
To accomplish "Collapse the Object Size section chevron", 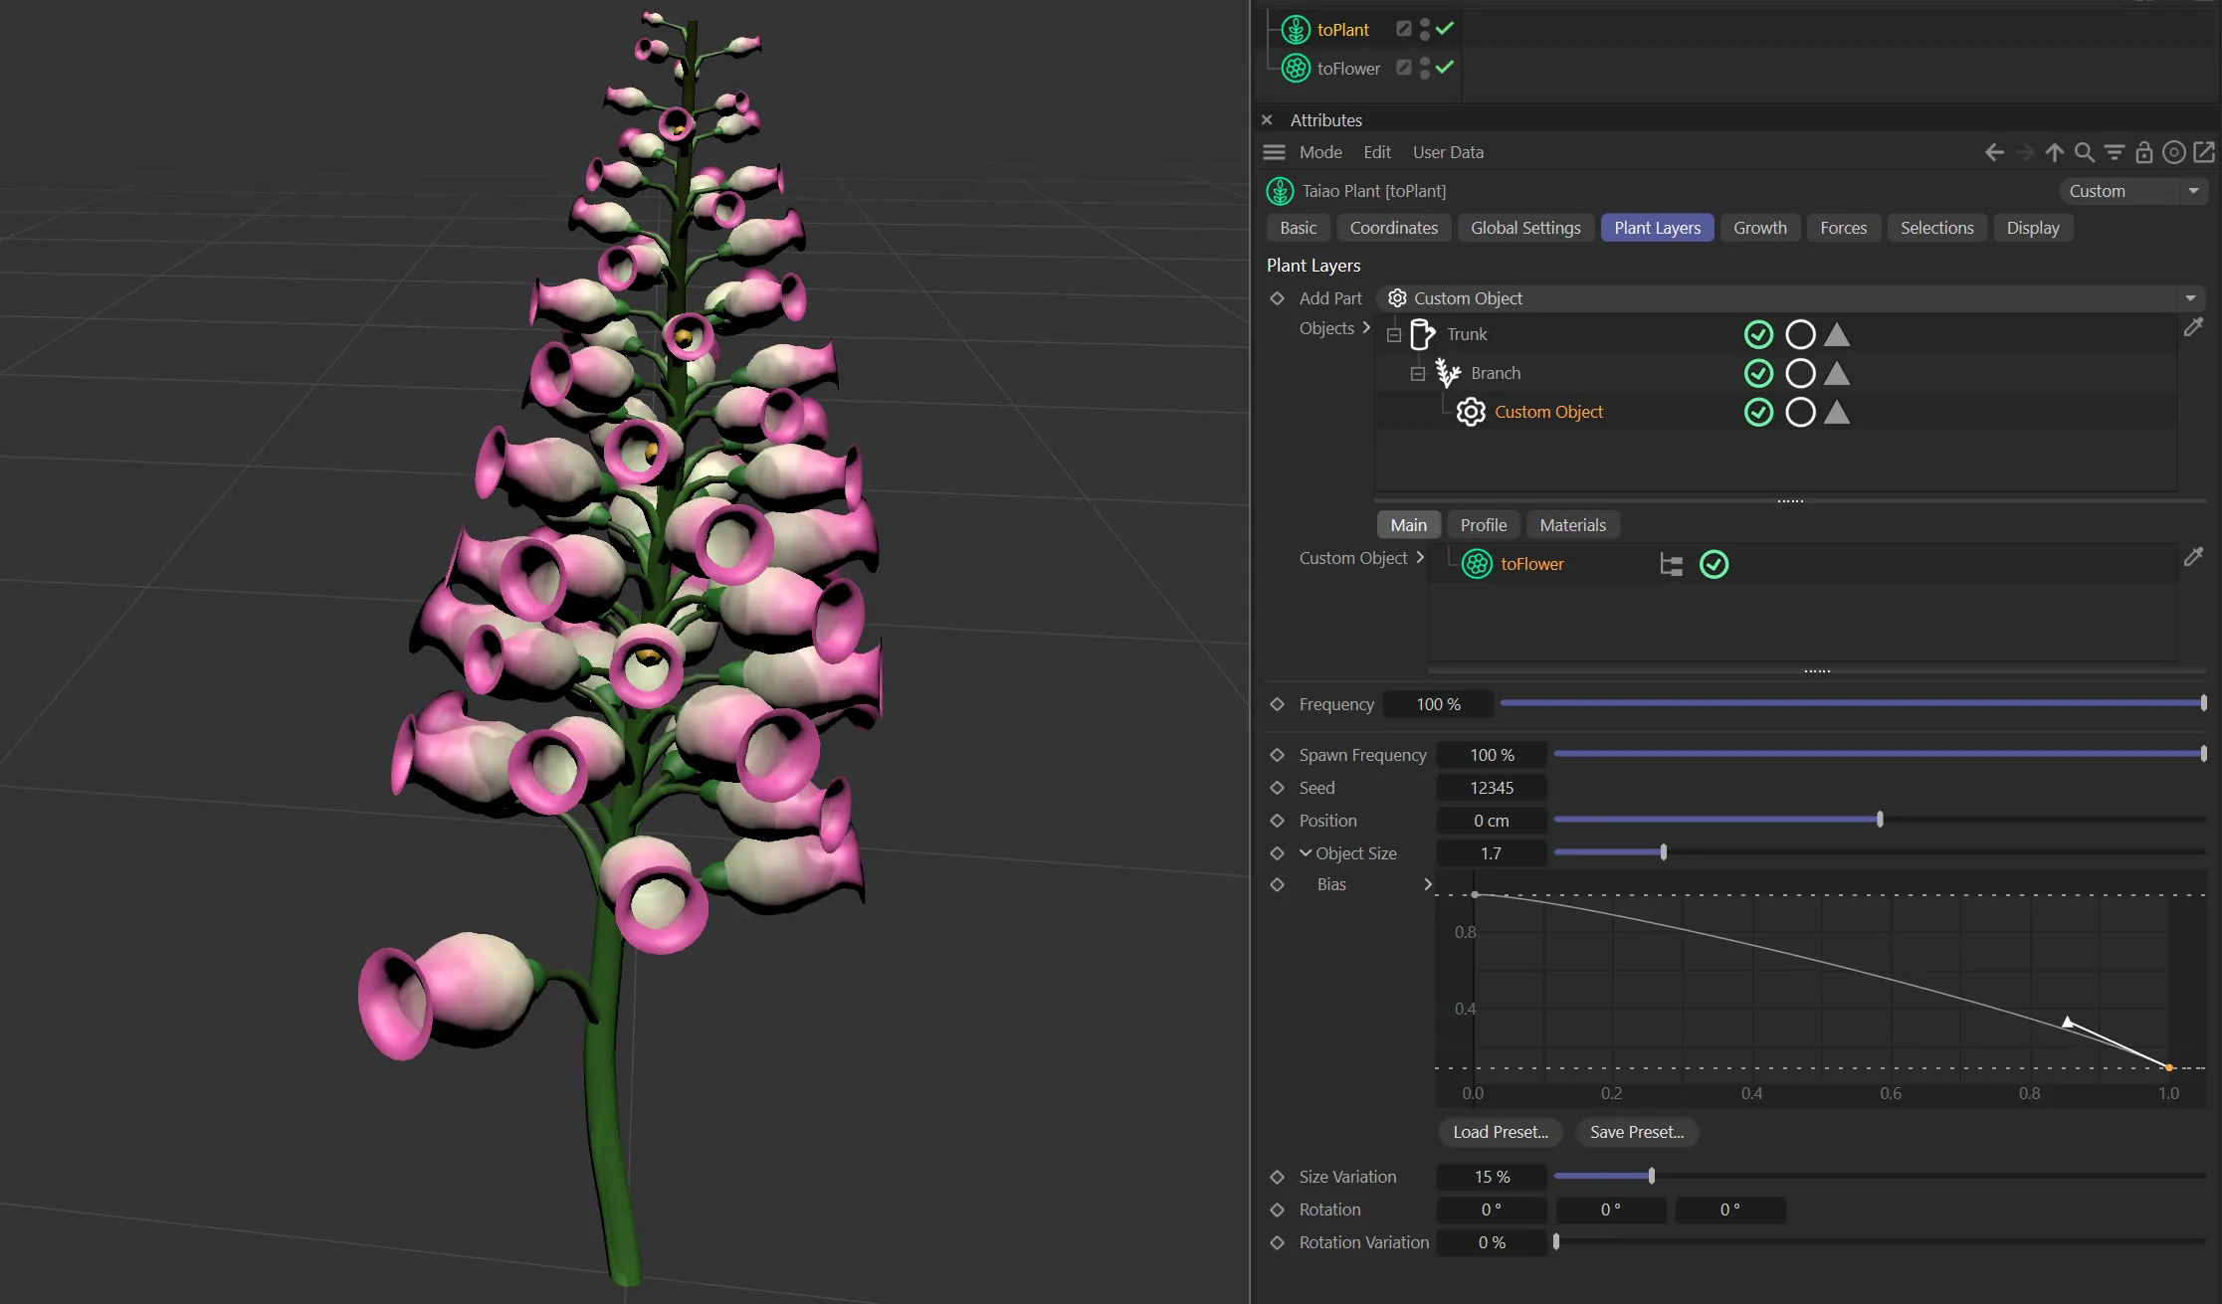I will tap(1306, 853).
